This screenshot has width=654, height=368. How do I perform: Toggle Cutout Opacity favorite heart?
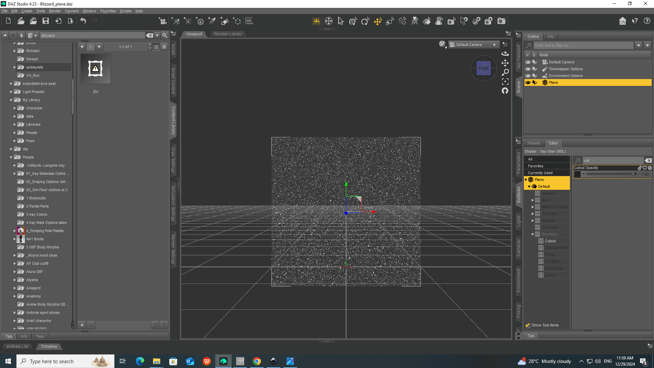(645, 168)
